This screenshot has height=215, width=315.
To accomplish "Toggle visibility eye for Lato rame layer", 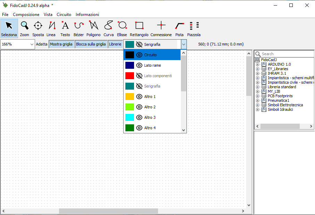I will pyautogui.click(x=139, y=65).
